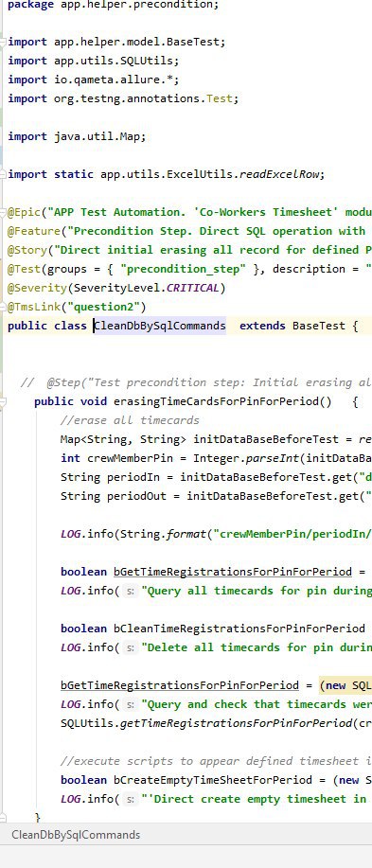Select CleanDbBySqlCommands in the bottom breadcrumb bar

pos(76,835)
